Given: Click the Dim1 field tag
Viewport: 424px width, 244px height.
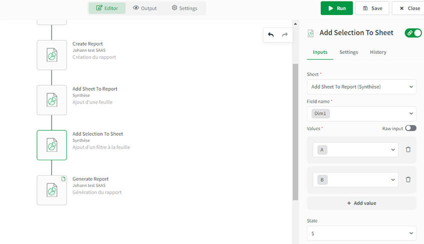Looking at the screenshot, I should [x=320, y=113].
